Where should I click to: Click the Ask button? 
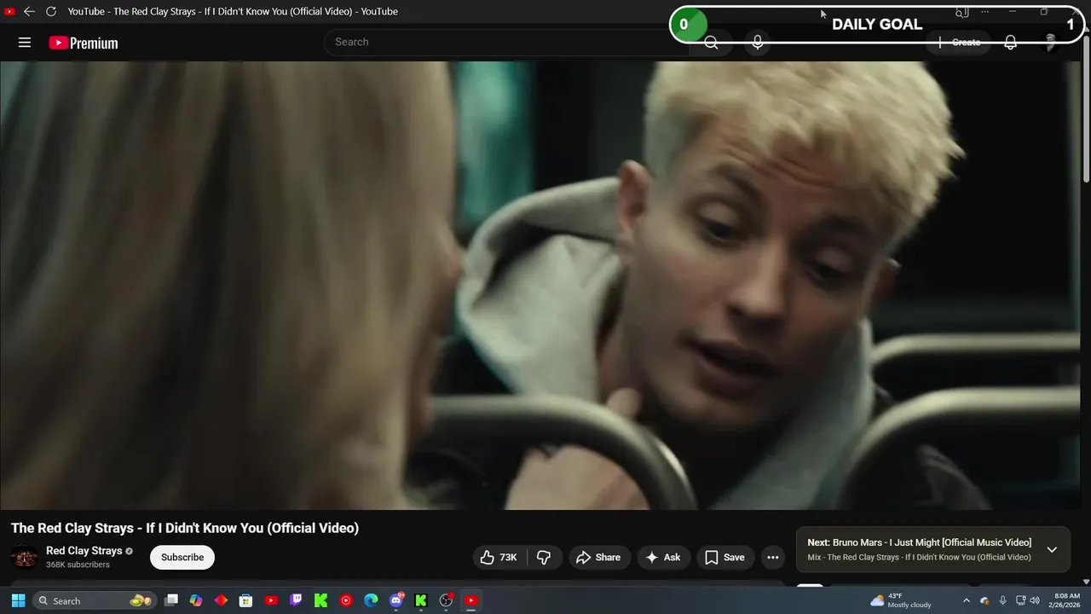662,557
